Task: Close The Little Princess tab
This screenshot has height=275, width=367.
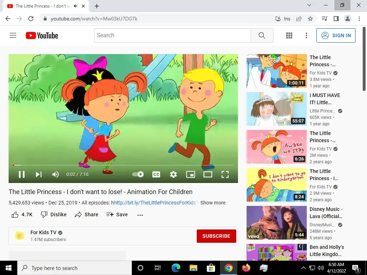Action: pyautogui.click(x=83, y=6)
